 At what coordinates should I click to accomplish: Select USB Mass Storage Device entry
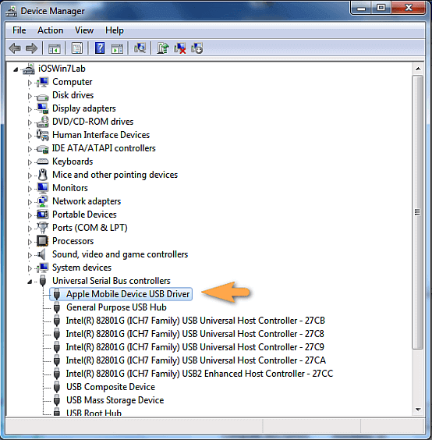click(115, 400)
